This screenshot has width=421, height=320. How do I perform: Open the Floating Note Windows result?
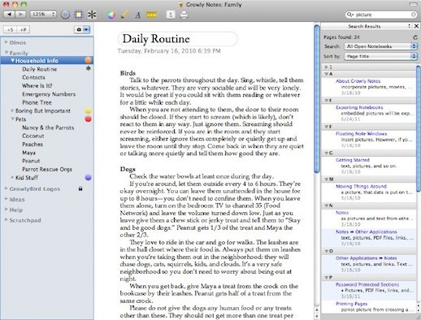(x=361, y=134)
